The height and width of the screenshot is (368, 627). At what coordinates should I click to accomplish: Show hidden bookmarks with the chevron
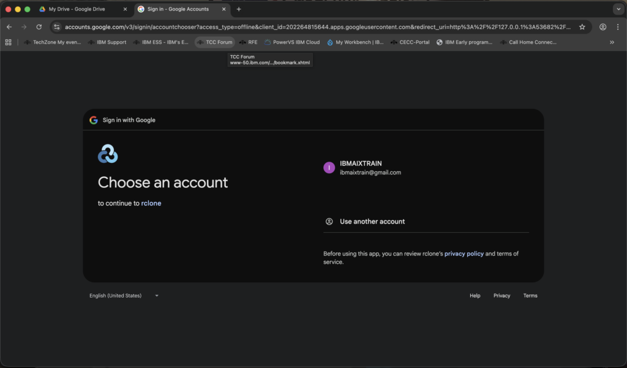click(x=612, y=42)
